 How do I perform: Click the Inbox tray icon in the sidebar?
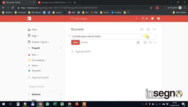click(x=29, y=30)
